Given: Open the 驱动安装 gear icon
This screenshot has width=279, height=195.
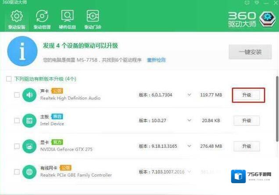Looking at the screenshot, I should (x=17, y=17).
